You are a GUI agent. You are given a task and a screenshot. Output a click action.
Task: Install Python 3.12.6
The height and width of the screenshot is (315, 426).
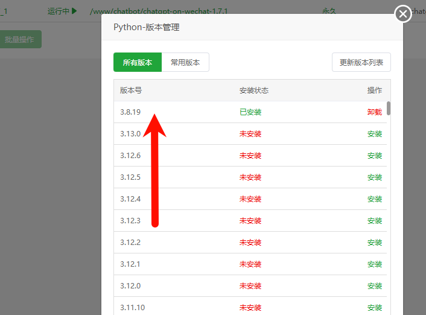[x=374, y=156]
